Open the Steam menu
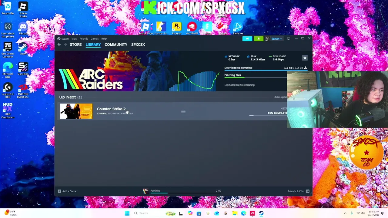Viewport: 388px width, 218px height. (x=63, y=39)
